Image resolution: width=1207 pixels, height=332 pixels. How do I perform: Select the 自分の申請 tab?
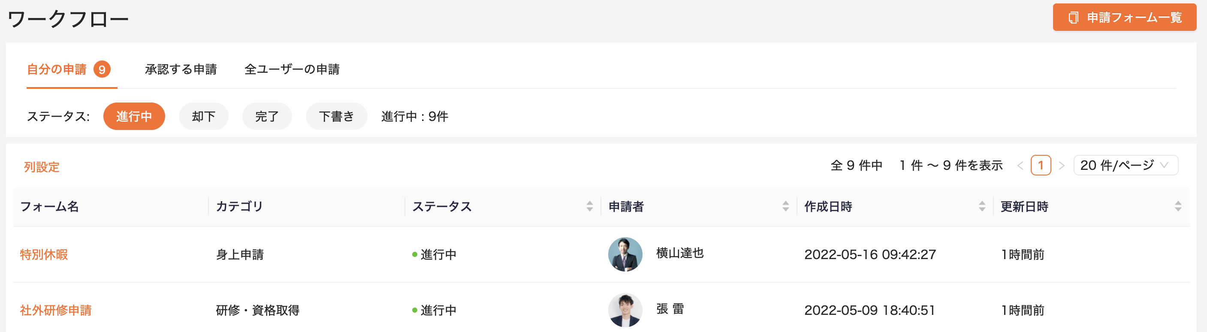(x=57, y=69)
